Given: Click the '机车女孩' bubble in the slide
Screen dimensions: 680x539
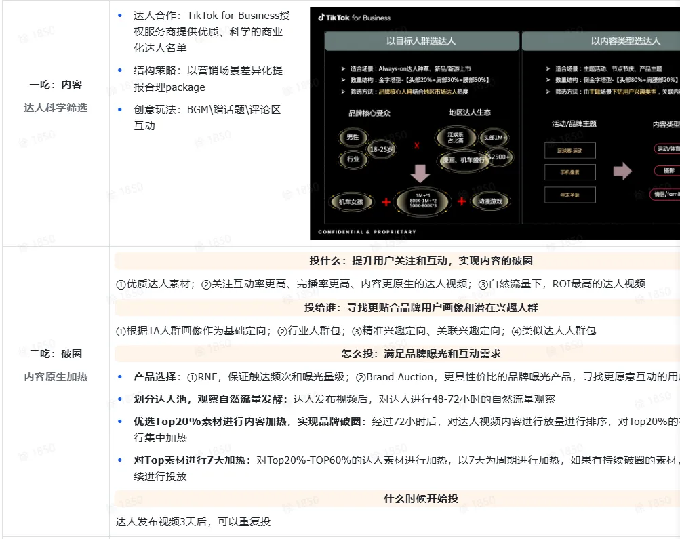Looking at the screenshot, I should point(351,201).
